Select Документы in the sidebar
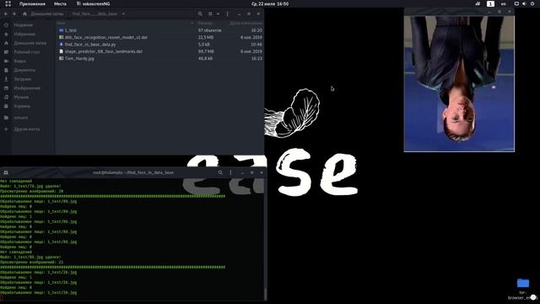This screenshot has height=304, width=540. tap(24, 70)
